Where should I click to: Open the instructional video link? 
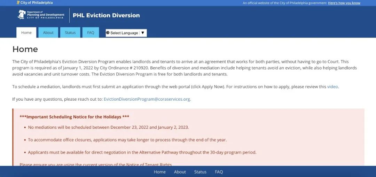point(332,86)
